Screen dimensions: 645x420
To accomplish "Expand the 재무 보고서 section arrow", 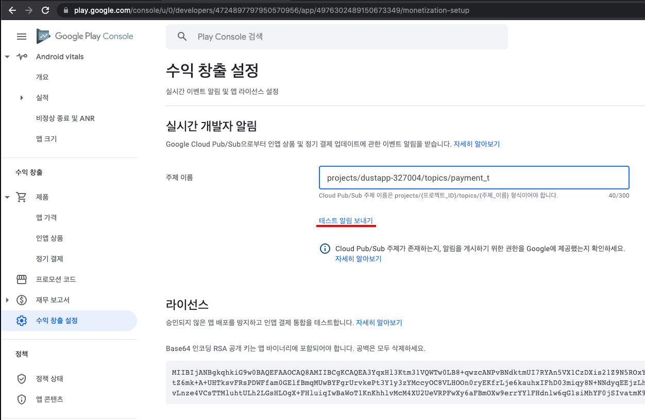I will pos(7,300).
